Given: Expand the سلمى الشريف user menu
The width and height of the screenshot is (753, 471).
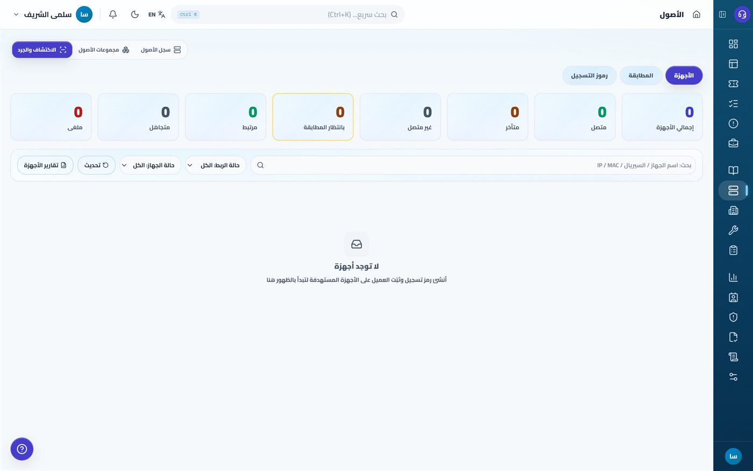Looking at the screenshot, I should click(53, 15).
